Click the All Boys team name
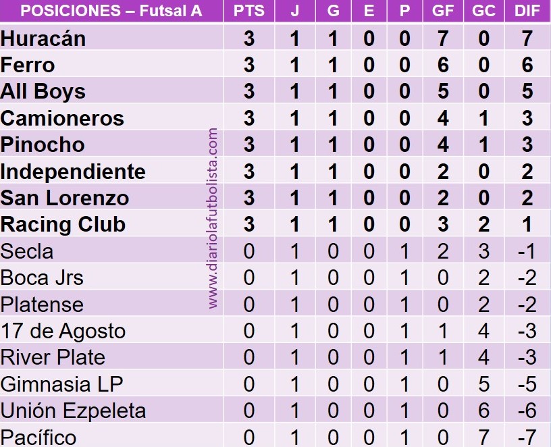The height and width of the screenshot is (447, 551). point(43,91)
